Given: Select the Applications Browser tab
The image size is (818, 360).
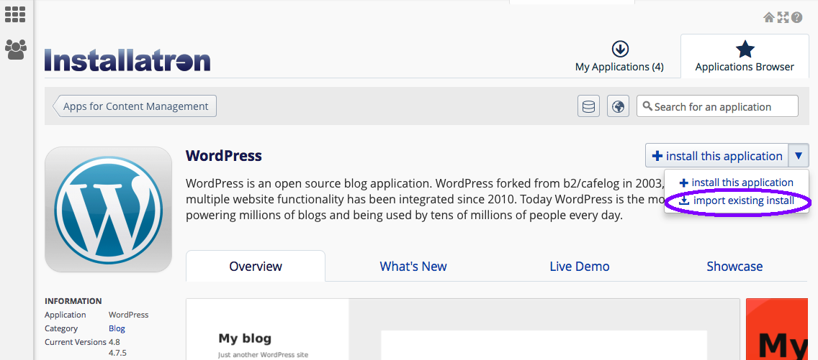Looking at the screenshot, I should tap(745, 57).
